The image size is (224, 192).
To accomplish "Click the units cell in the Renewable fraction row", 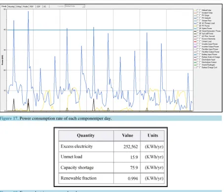I will 152,178.
